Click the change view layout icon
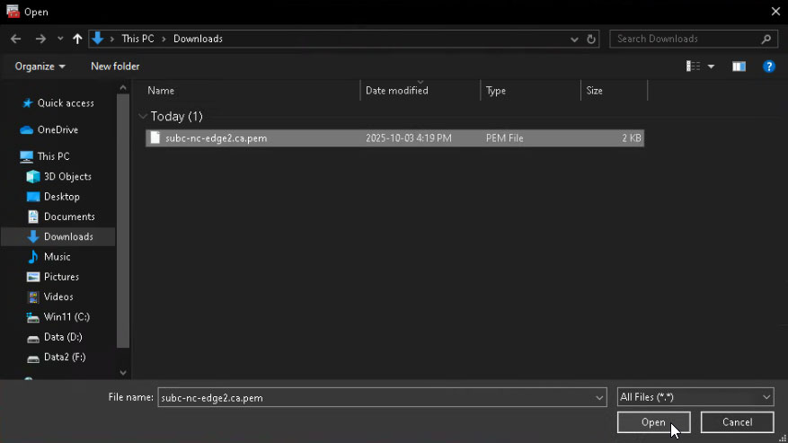Viewport: 788px width, 443px height. [693, 66]
